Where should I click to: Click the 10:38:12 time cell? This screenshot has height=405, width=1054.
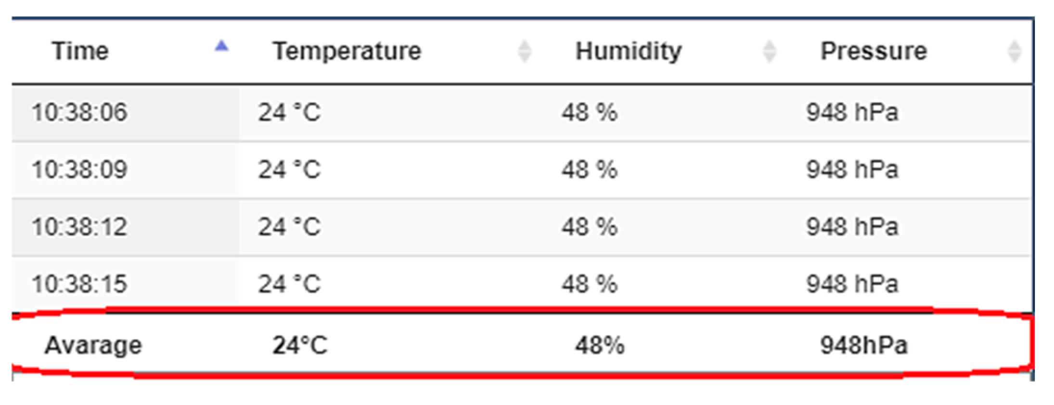point(79,227)
